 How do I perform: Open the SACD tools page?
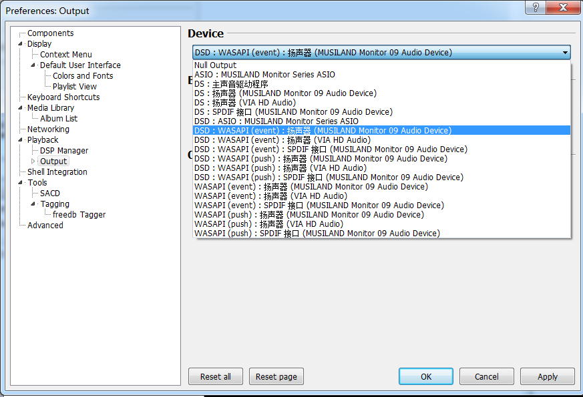point(50,193)
